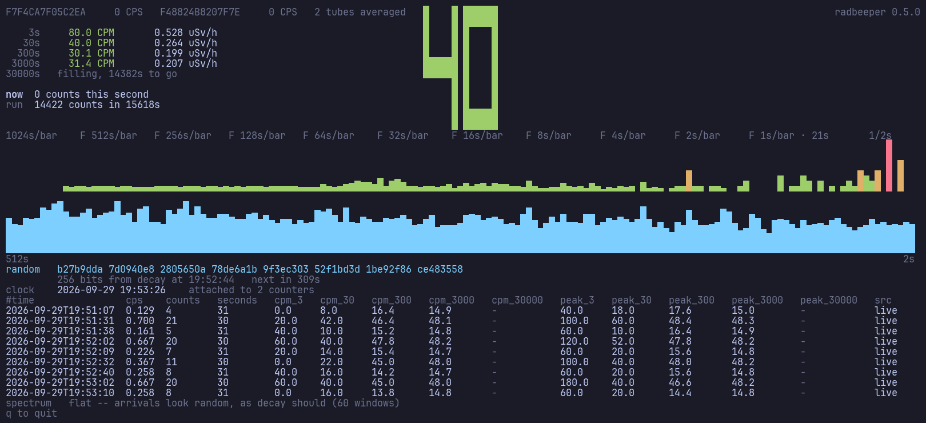Image resolution: width=926 pixels, height=423 pixels.
Task: Select the 1024s/bar scale label
Action: [x=31, y=135]
